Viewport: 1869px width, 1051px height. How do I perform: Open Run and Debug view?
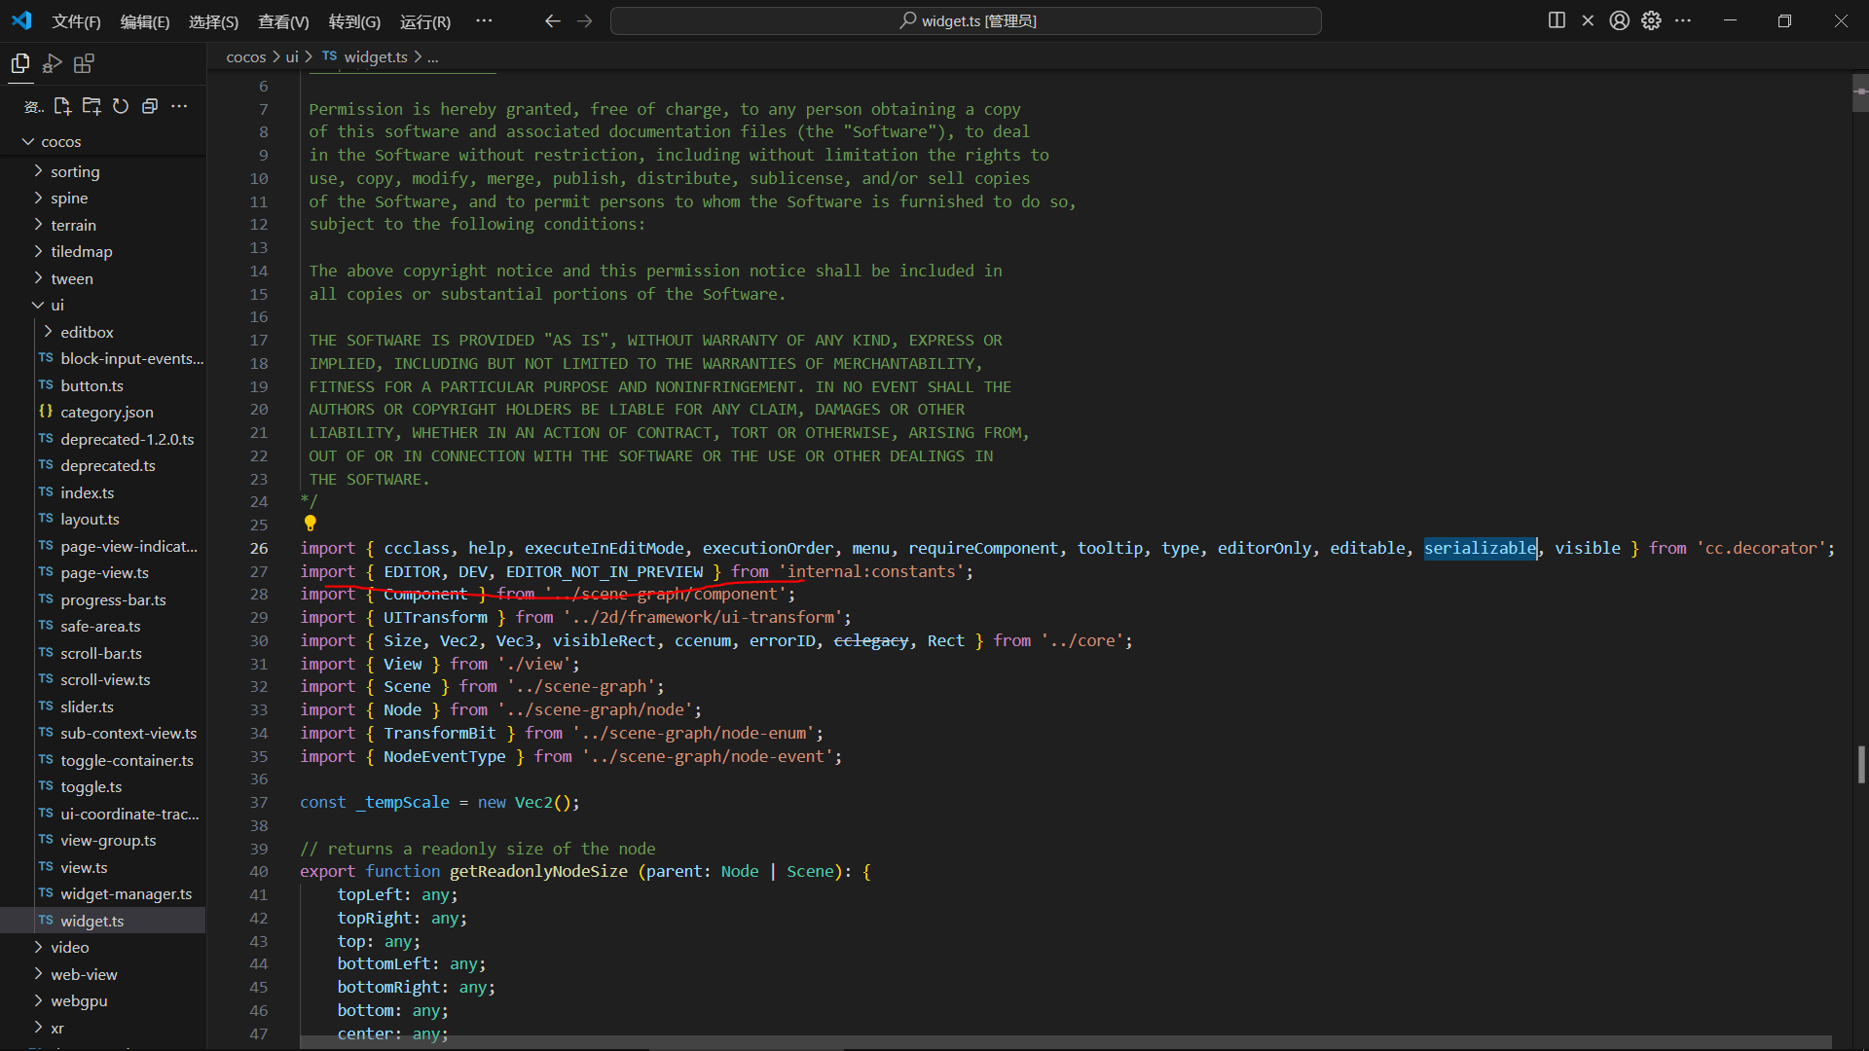[53, 64]
